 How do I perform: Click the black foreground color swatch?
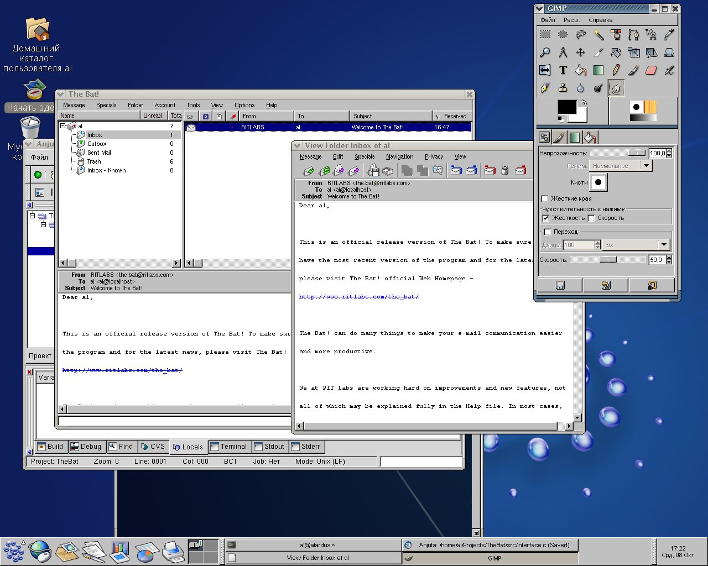pos(566,108)
